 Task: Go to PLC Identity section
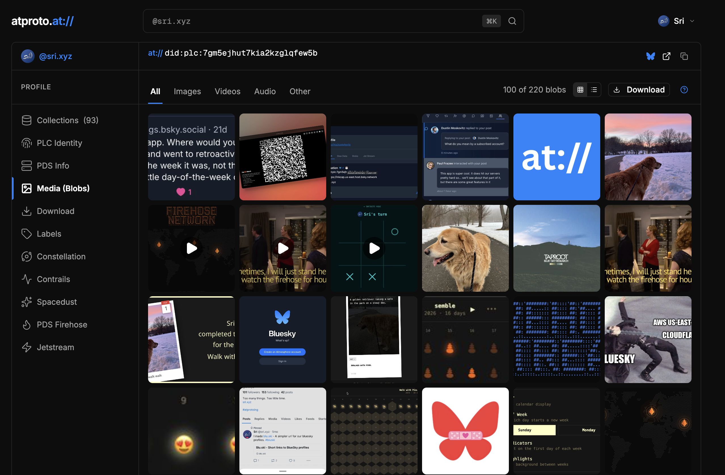tap(59, 143)
